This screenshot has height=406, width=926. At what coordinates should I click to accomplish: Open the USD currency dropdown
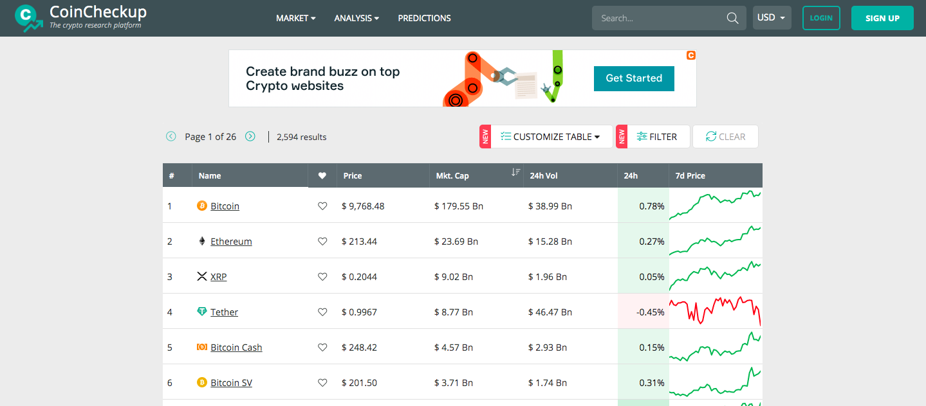(772, 18)
